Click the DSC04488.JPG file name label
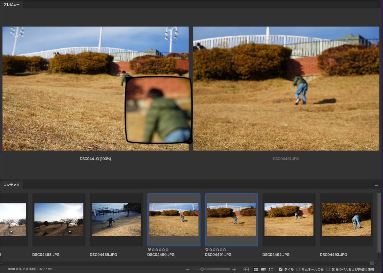The width and height of the screenshot is (383, 273). 46,255
